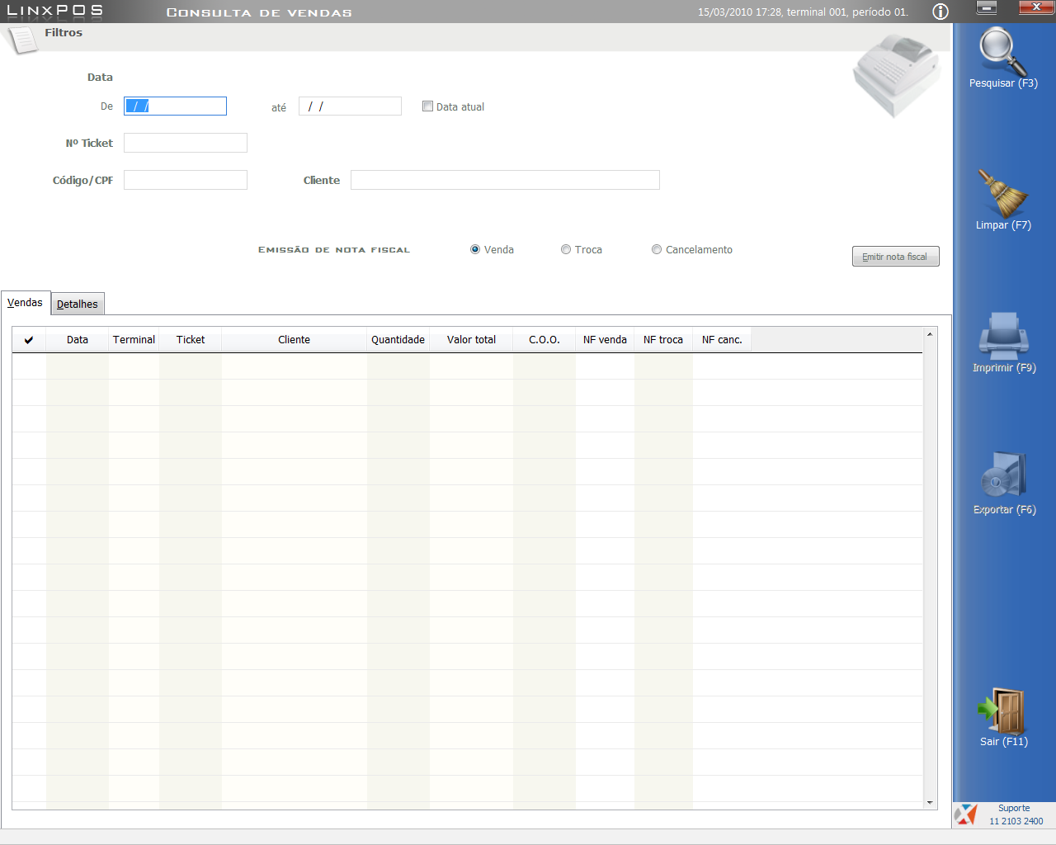Click the table scrollbar down arrow
This screenshot has height=845, width=1056.
(x=930, y=803)
